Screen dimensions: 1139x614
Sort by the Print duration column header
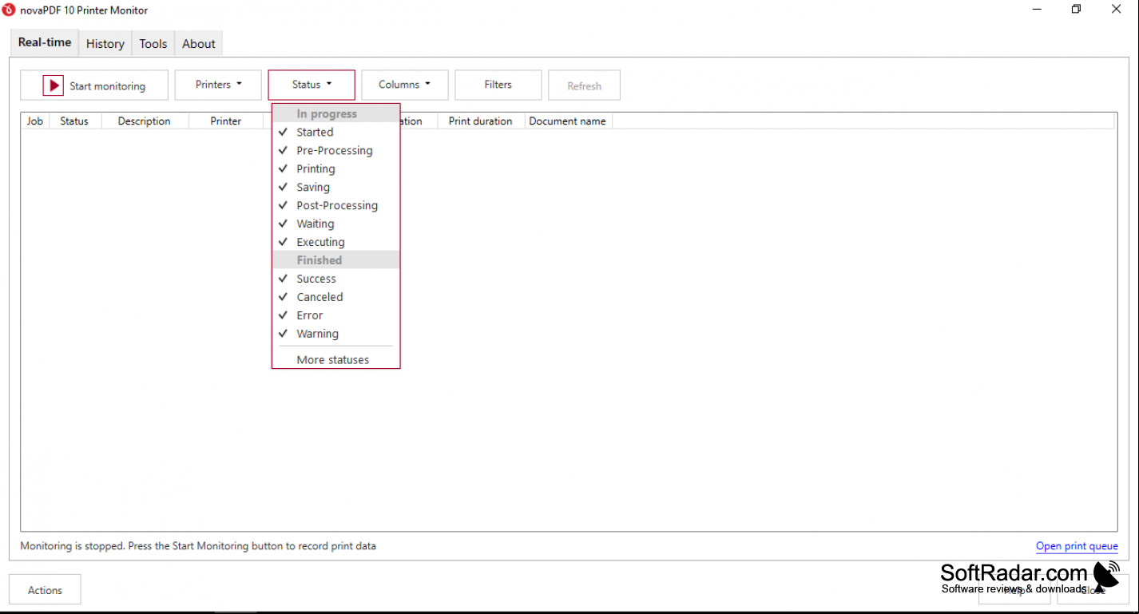coord(481,121)
